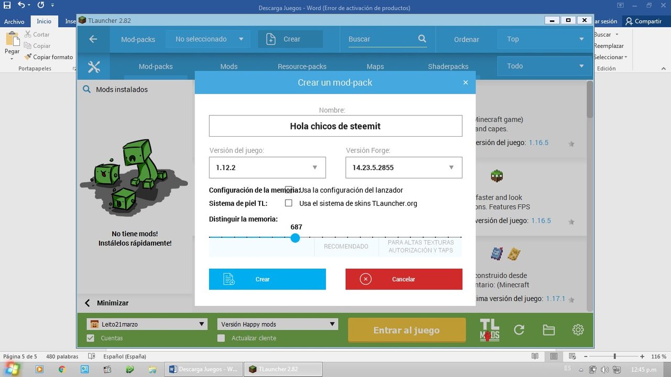The height and width of the screenshot is (377, 671).
Task: Collapse the Word ribbon with the caret
Action: (x=665, y=69)
